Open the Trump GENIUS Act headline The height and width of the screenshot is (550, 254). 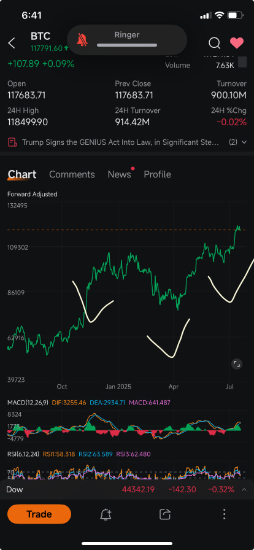click(121, 142)
